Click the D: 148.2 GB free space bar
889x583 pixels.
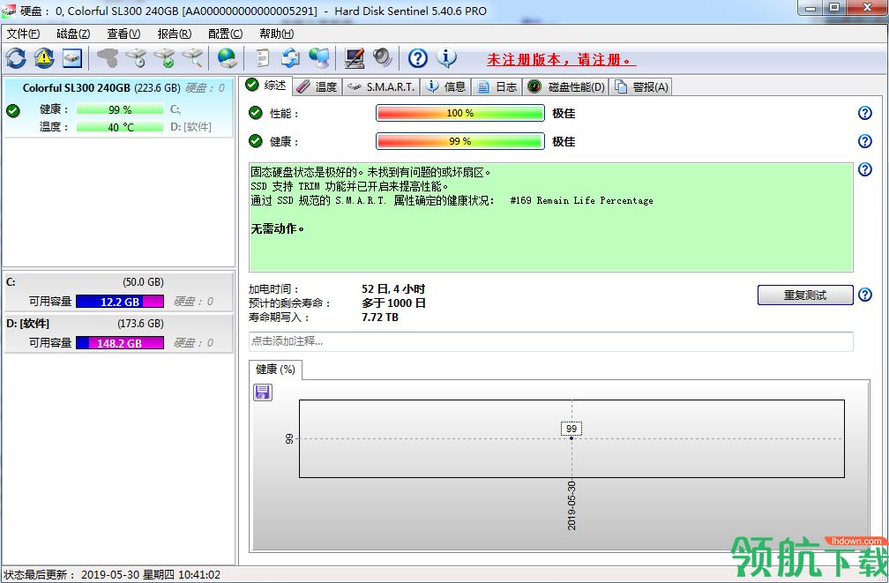(120, 343)
